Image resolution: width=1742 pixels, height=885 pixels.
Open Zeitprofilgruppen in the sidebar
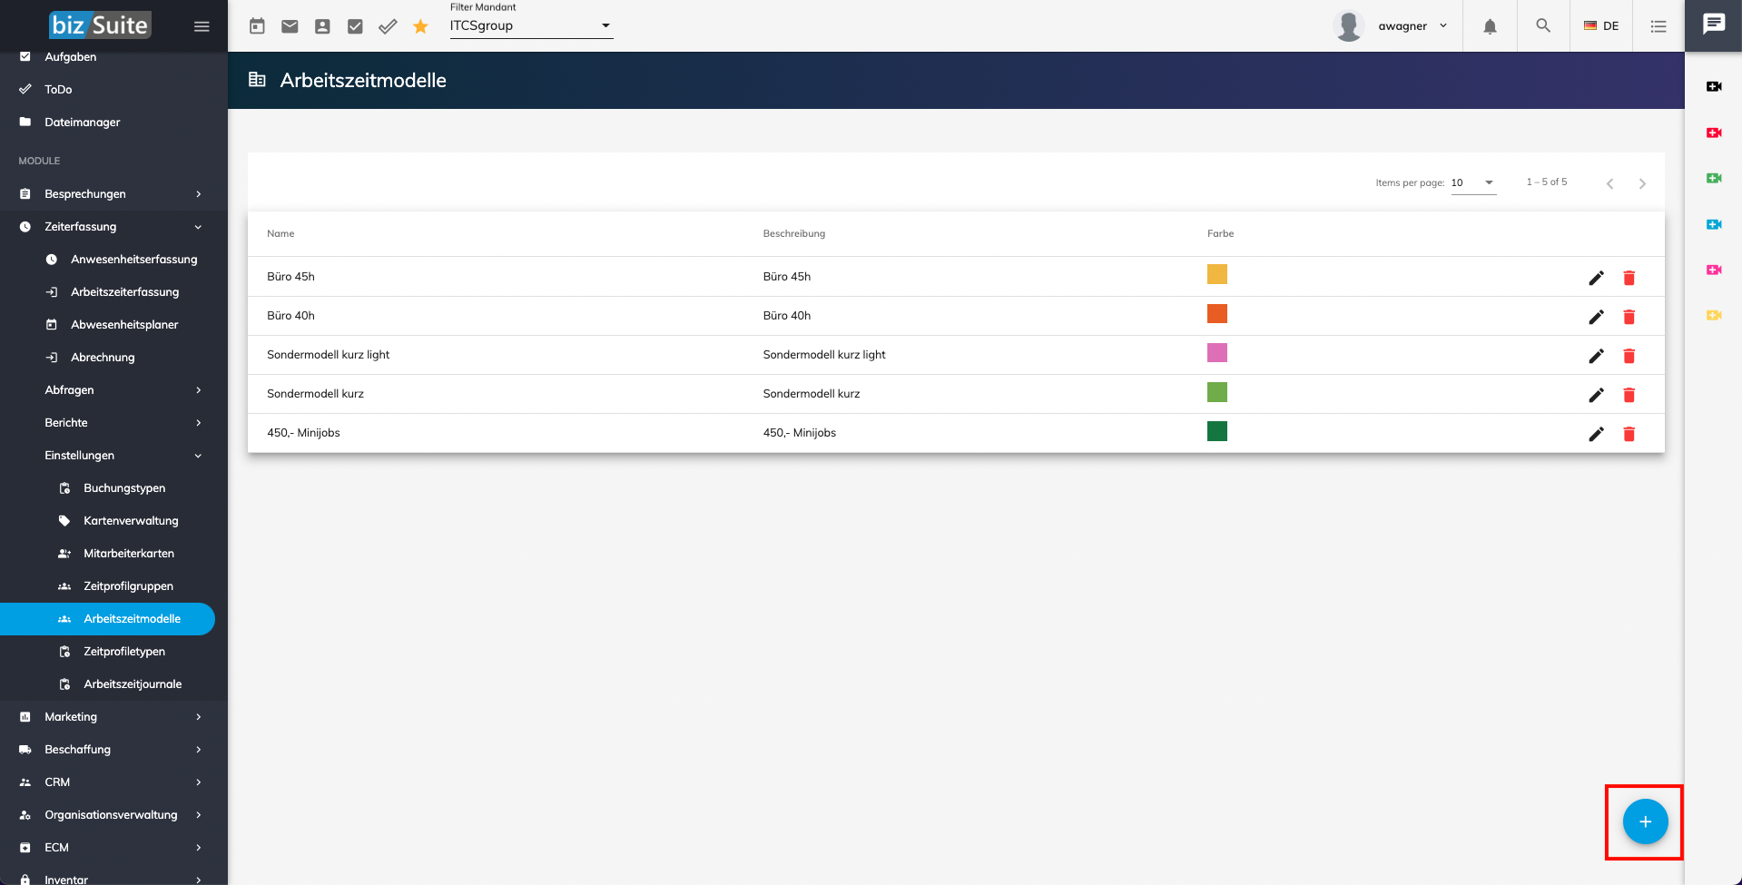(128, 586)
